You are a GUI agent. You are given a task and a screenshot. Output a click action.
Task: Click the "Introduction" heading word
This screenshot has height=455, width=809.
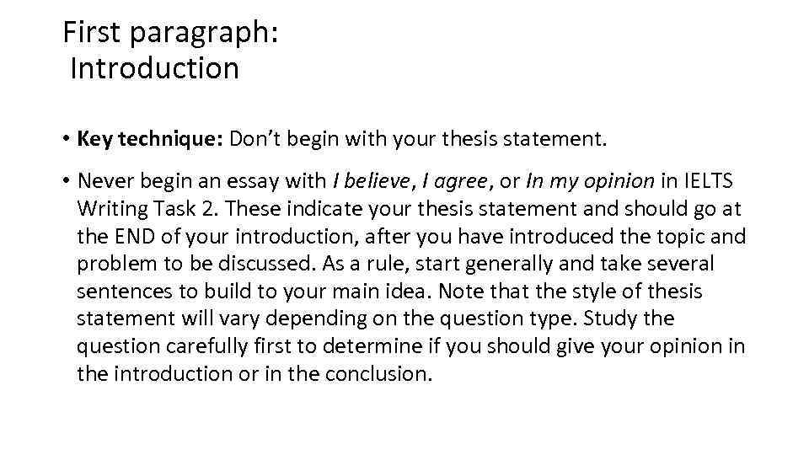point(155,68)
